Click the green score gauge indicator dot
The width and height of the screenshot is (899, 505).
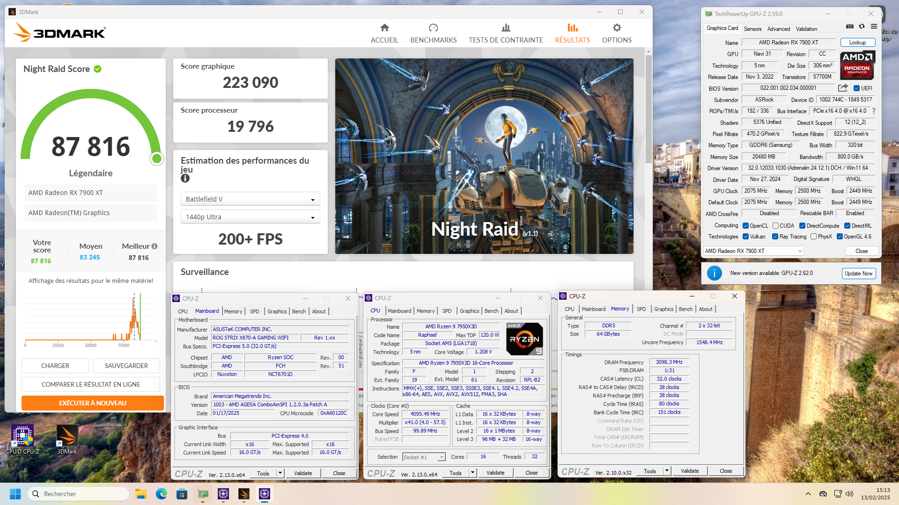pyautogui.click(x=157, y=159)
